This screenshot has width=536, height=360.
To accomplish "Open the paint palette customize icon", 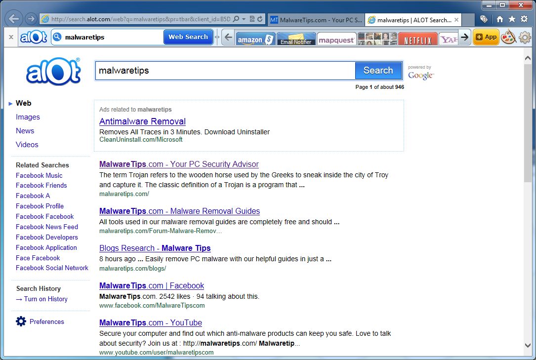I will [x=508, y=37].
